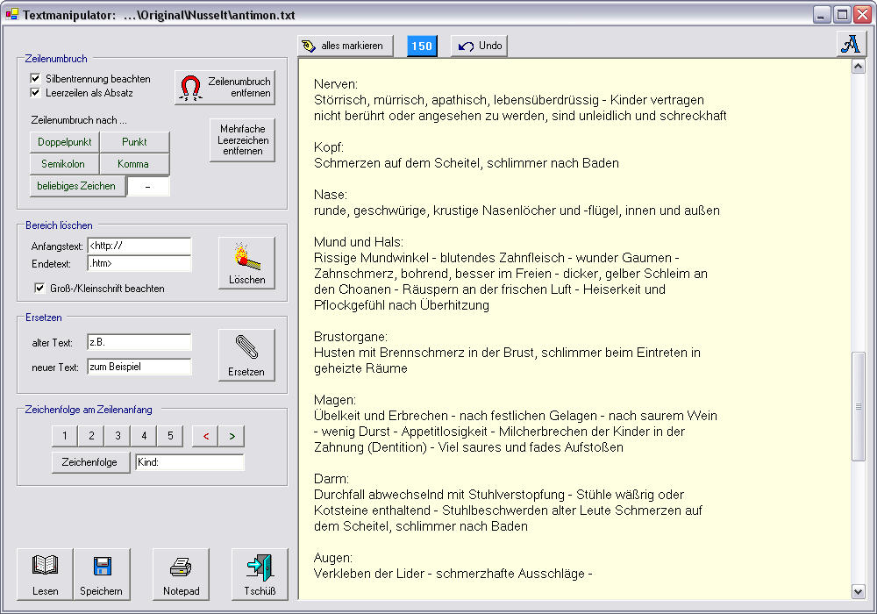Disable Groß-/Kleinschrift beachten option
Image resolution: width=877 pixels, height=614 pixels.
pos(39,288)
